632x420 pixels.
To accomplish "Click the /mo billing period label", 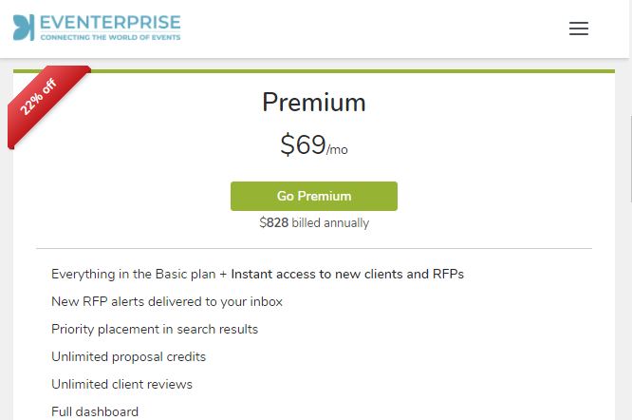I will (x=338, y=150).
